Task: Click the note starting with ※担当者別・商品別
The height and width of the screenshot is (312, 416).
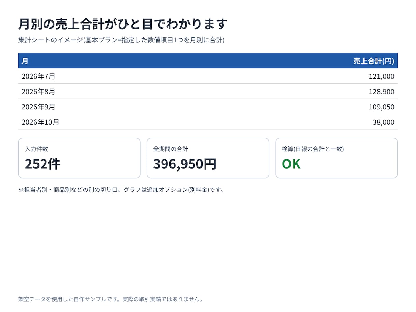Action: click(122, 190)
